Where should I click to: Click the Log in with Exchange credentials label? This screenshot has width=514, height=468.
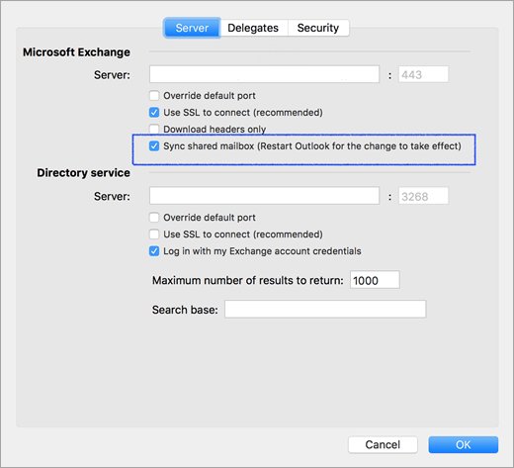262,251
